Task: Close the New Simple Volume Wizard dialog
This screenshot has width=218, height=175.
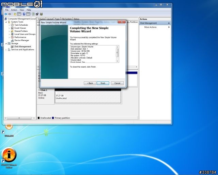Action: [x=122, y=22]
